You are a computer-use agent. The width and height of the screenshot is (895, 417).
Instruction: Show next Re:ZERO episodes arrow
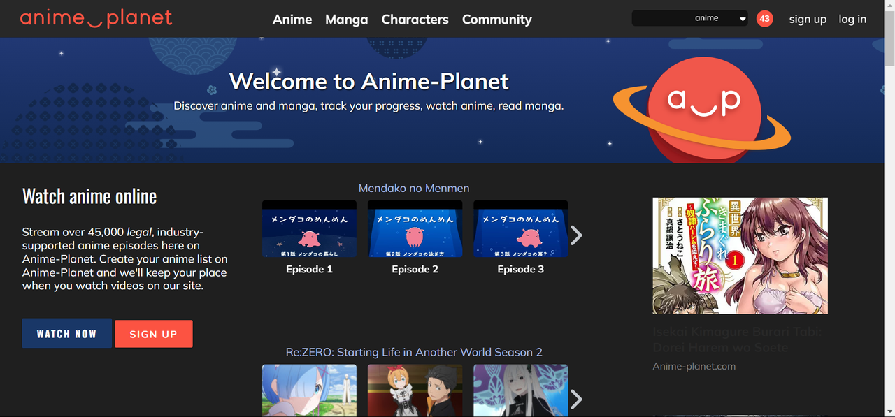coord(576,399)
